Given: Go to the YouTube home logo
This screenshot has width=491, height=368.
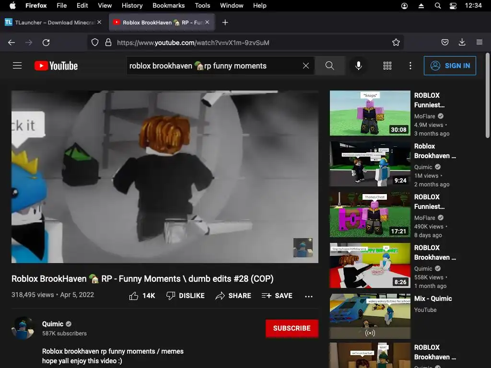Looking at the screenshot, I should click(56, 66).
